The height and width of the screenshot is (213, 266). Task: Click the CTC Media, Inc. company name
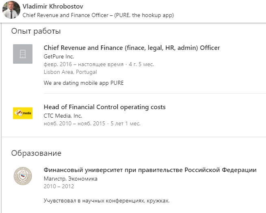click(x=63, y=116)
